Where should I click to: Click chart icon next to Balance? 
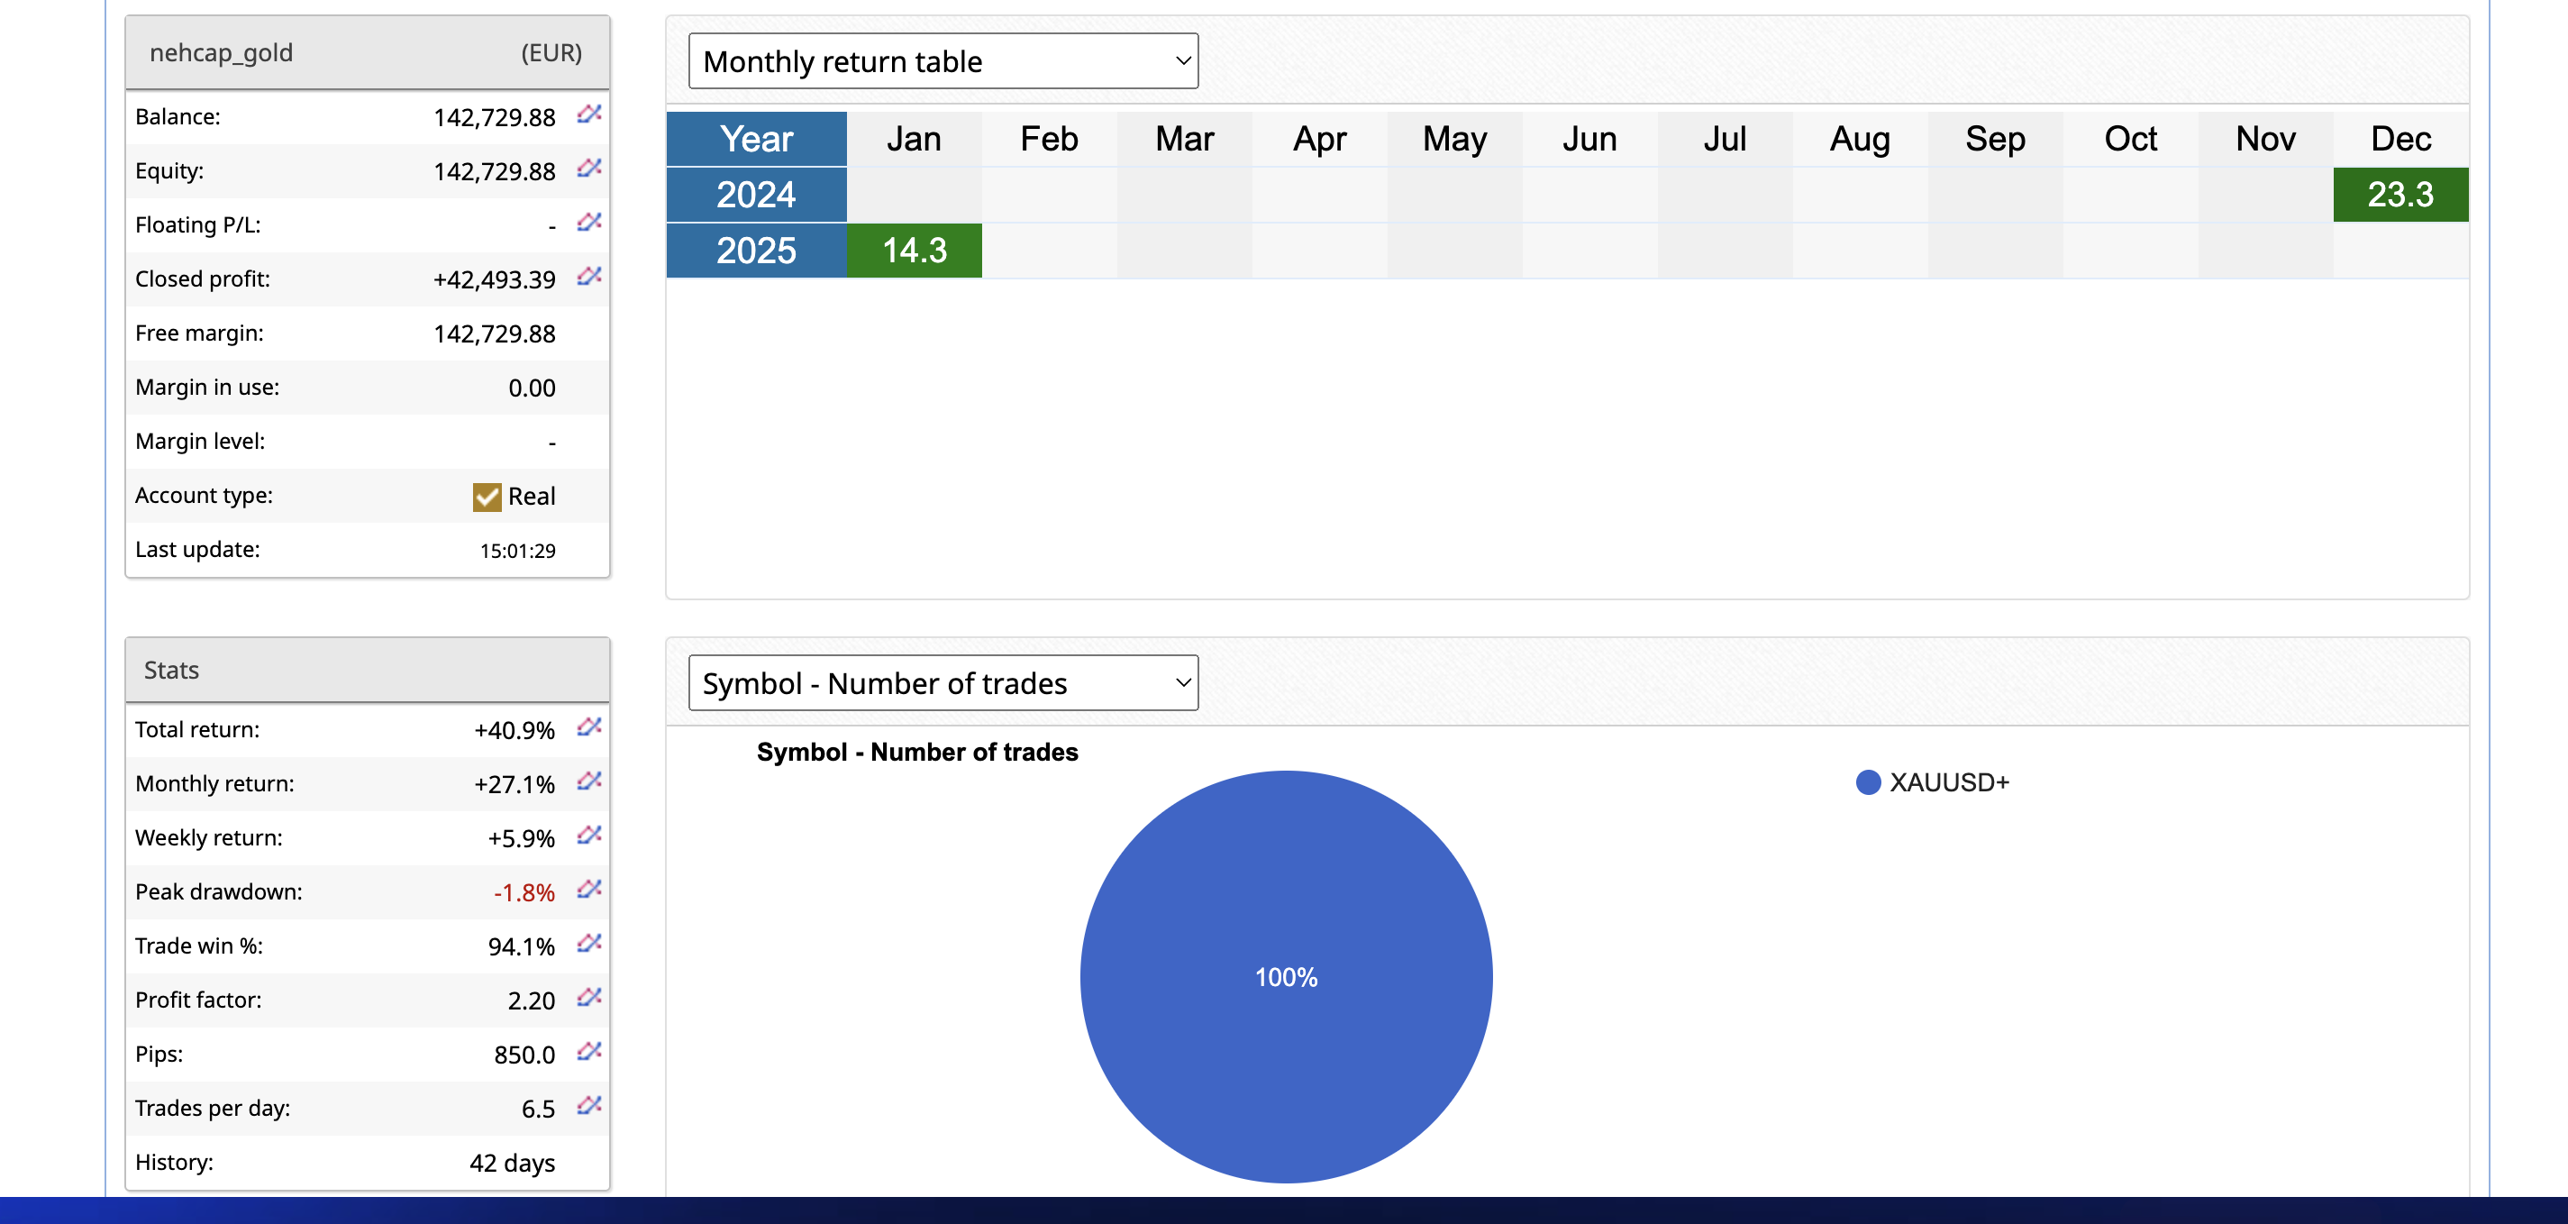589,114
